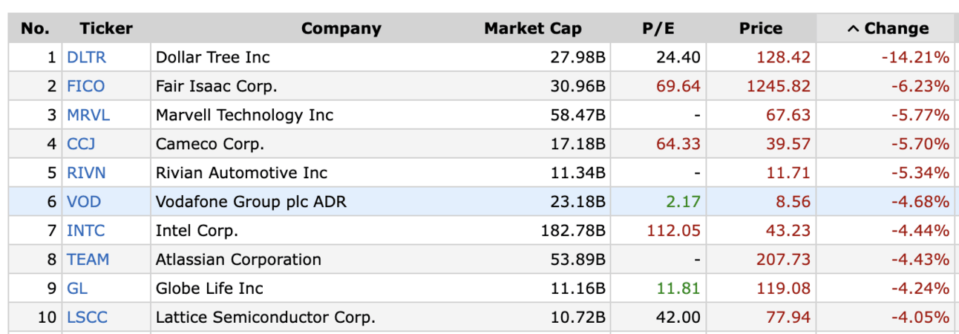Open the RIVN ticker link

point(86,173)
